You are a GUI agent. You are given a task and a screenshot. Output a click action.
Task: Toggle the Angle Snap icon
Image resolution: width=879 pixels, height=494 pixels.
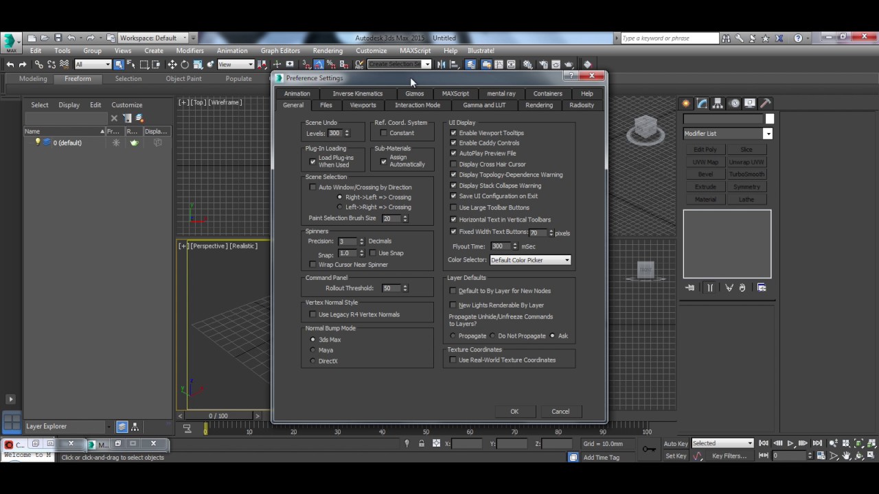tap(319, 64)
